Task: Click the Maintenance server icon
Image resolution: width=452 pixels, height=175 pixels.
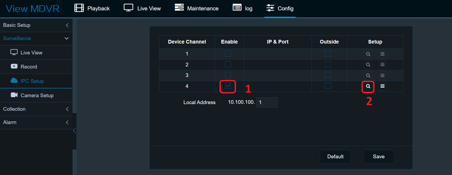Action: 179,8
